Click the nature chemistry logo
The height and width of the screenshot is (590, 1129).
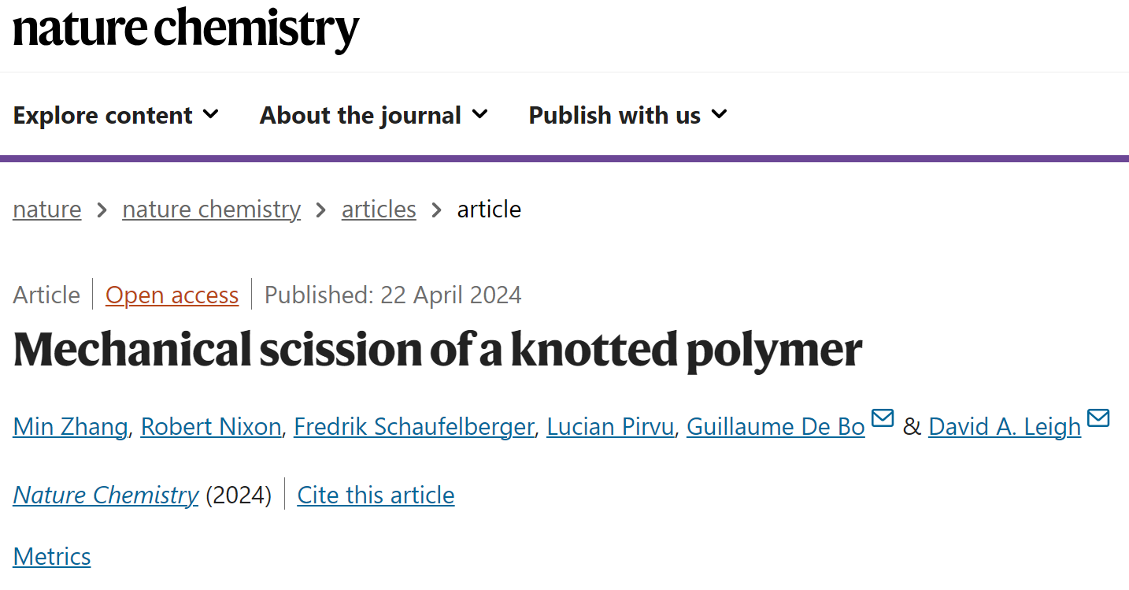[186, 30]
